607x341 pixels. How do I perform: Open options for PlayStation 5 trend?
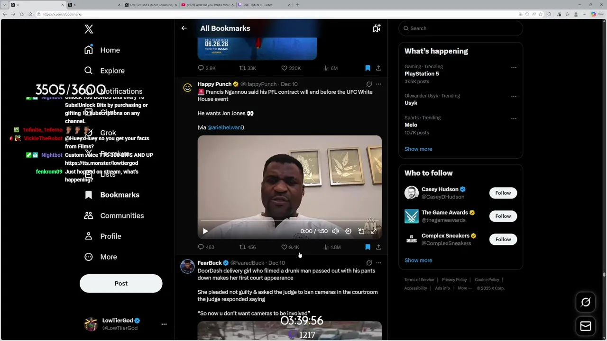click(514, 68)
